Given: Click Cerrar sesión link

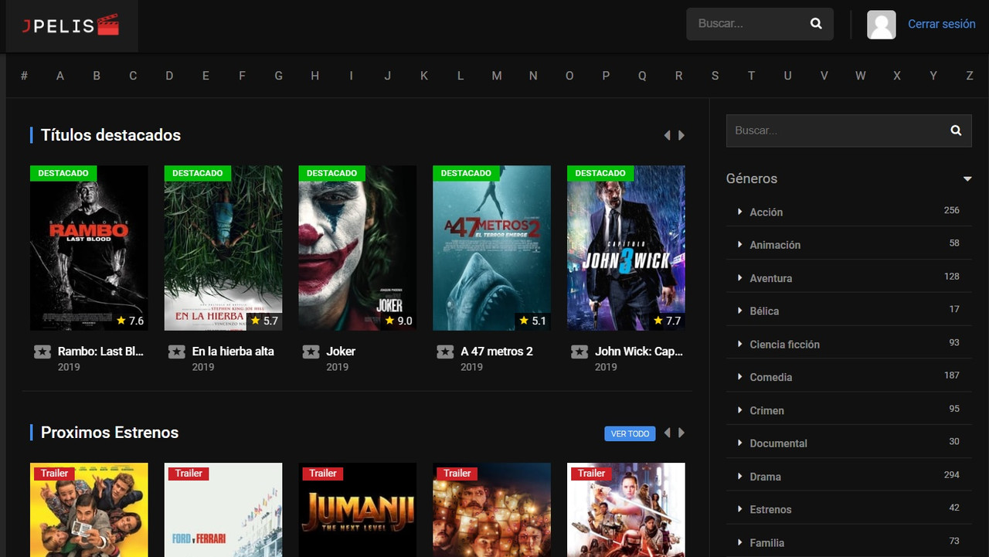Looking at the screenshot, I should (941, 24).
